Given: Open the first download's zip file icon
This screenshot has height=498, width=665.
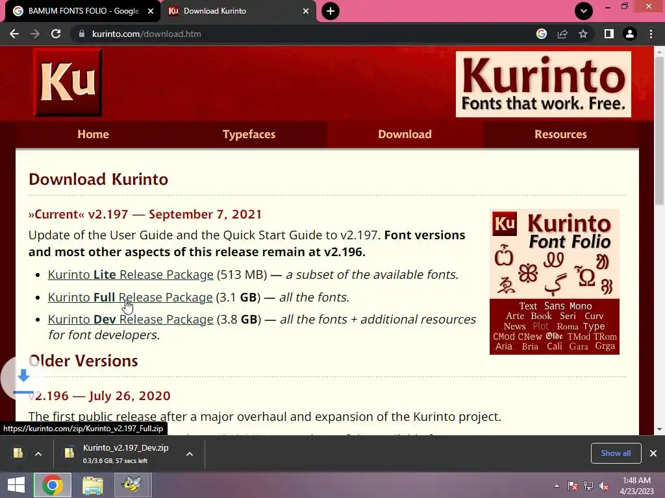Looking at the screenshot, I should tap(18, 453).
